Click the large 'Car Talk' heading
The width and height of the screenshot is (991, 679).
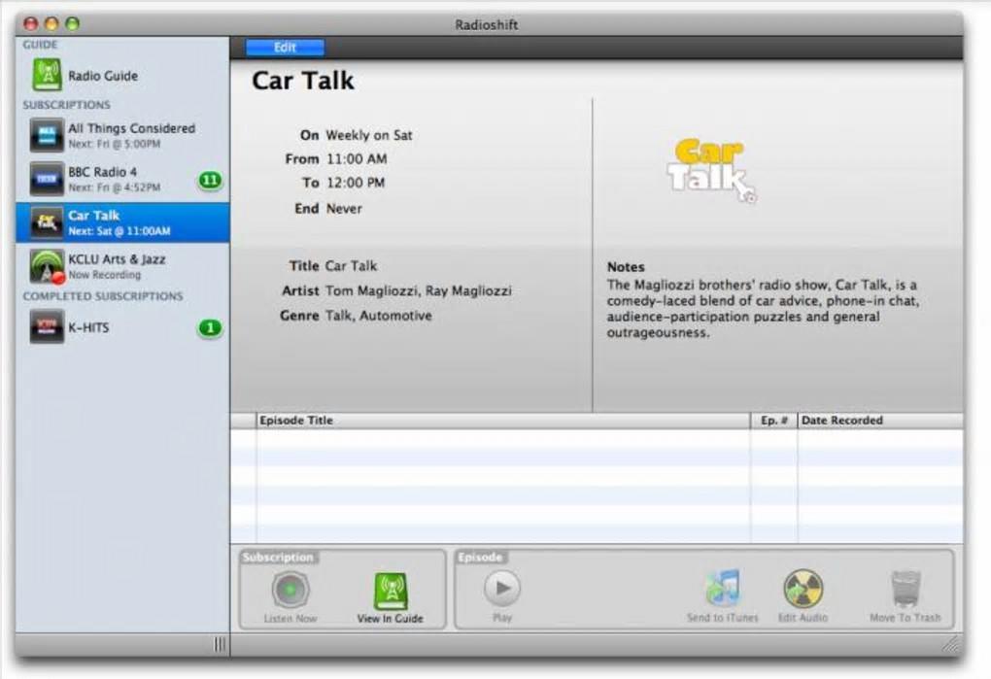[x=303, y=81]
